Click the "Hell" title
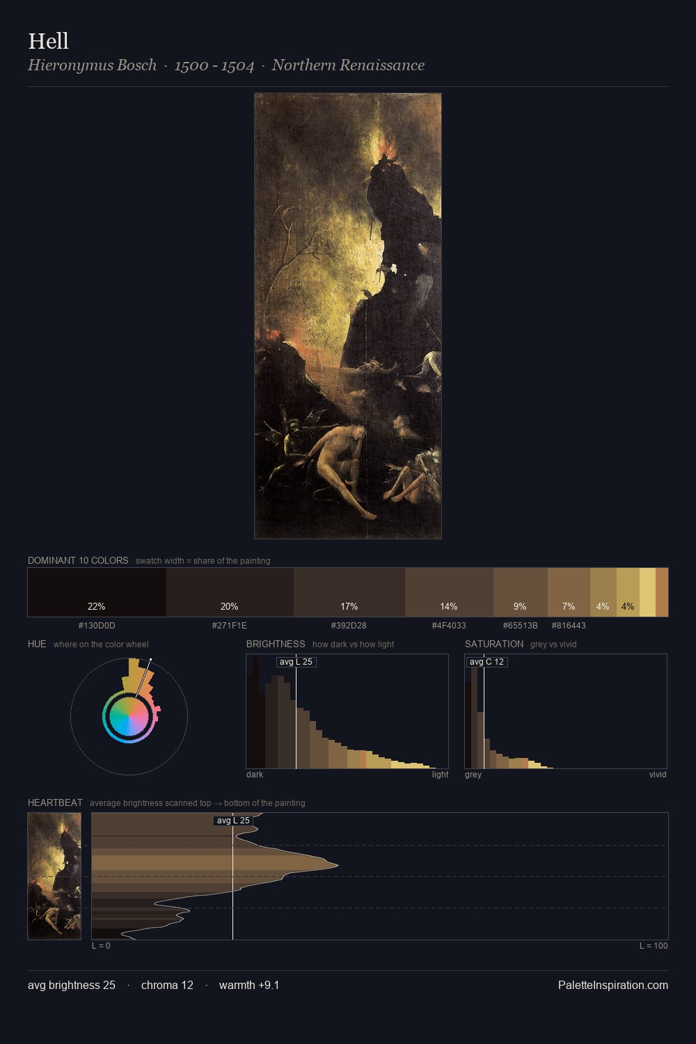 [48, 41]
